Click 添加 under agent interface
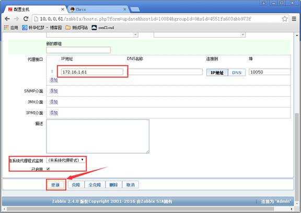Image resolution: width=301 pixels, height=213 pixels. [x=53, y=80]
